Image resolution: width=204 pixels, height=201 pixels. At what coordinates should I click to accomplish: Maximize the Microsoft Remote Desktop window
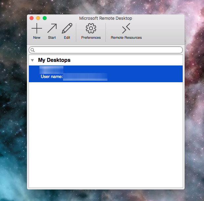(45, 18)
